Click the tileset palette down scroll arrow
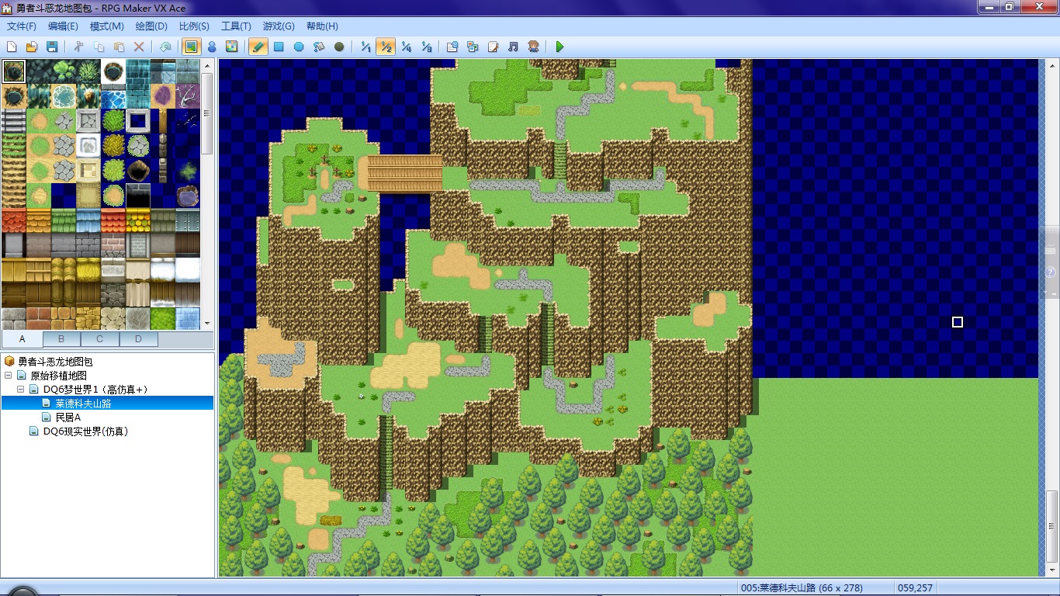The width and height of the screenshot is (1060, 596). [207, 324]
